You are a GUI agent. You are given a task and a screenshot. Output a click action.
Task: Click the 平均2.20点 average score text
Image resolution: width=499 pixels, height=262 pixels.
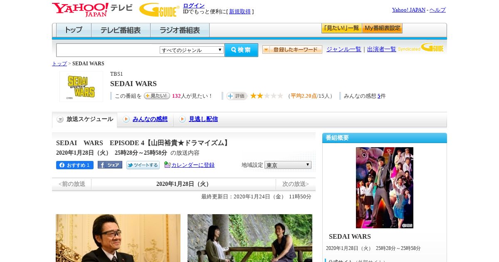pos(304,96)
